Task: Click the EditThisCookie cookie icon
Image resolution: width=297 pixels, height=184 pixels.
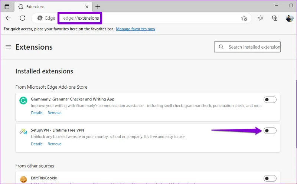Action: point(23,179)
